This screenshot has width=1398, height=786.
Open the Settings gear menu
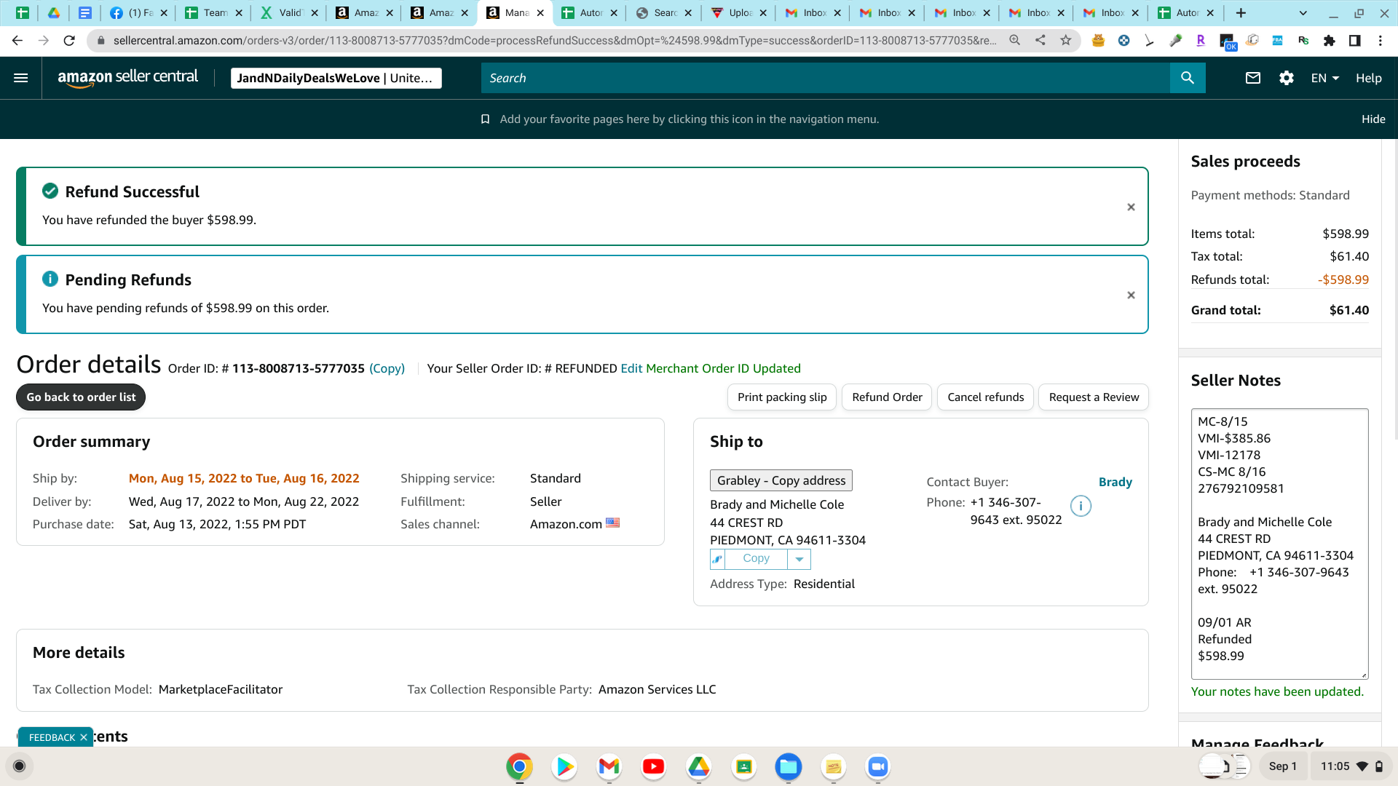(1287, 78)
